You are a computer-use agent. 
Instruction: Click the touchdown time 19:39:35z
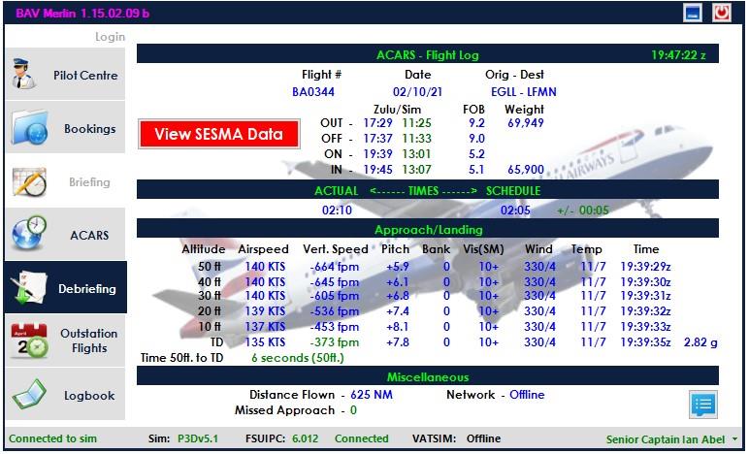[x=646, y=342]
